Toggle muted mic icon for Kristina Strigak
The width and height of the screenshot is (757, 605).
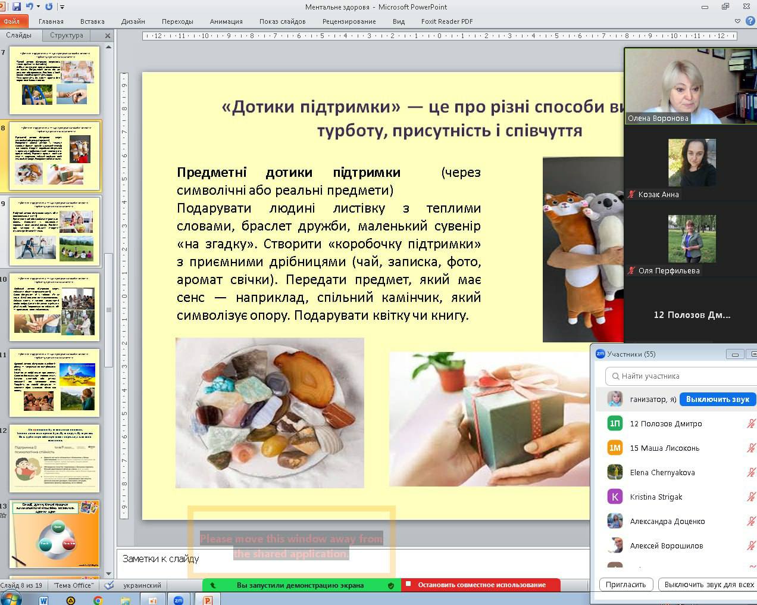pos(751,497)
